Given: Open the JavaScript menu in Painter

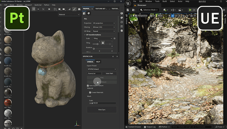Looking at the screenshot, I should 38,5.
